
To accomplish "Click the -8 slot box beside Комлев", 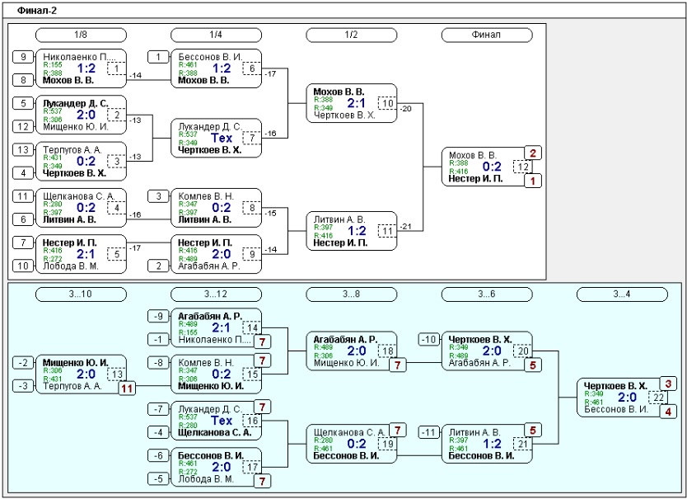I will coord(159,363).
